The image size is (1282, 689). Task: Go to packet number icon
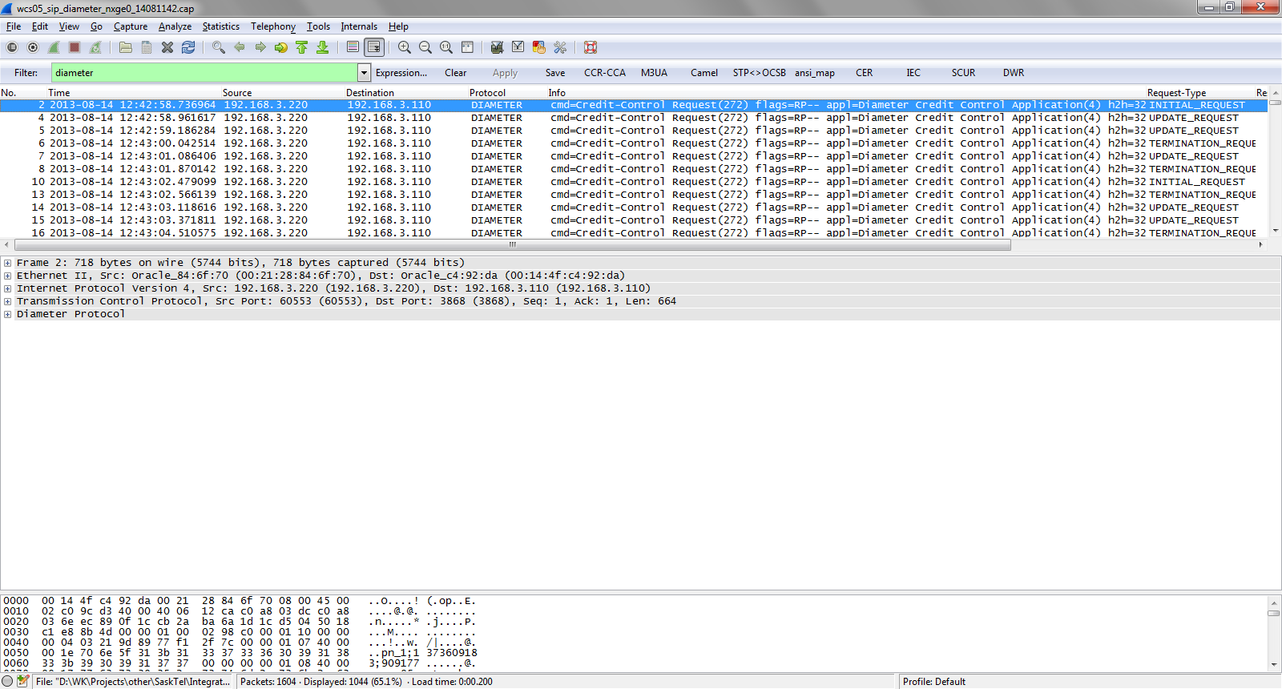click(x=281, y=47)
